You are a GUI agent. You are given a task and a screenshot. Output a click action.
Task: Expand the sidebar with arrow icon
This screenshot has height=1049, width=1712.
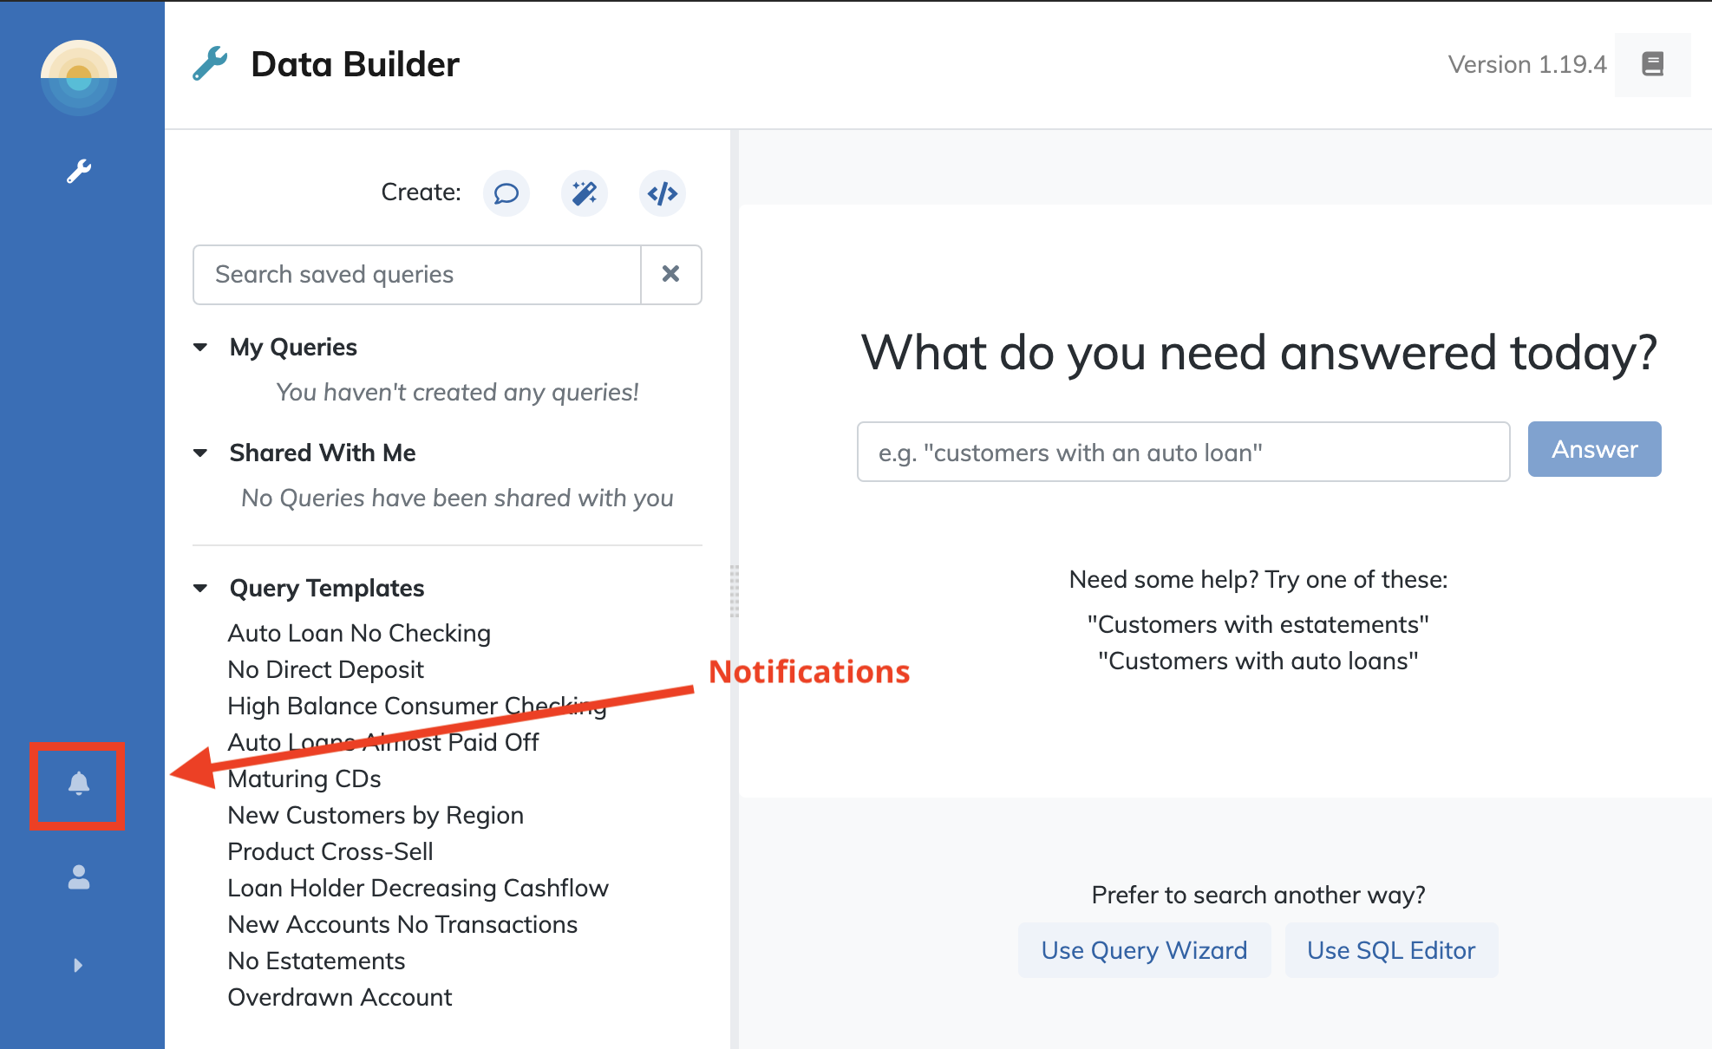[78, 965]
